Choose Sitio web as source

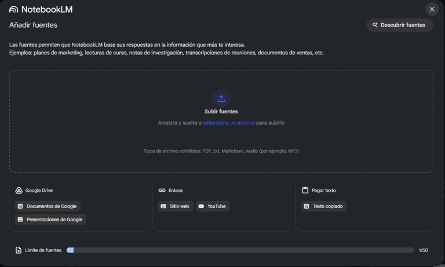pos(176,206)
